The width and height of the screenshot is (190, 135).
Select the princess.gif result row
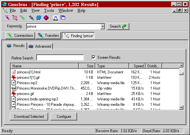(95, 94)
